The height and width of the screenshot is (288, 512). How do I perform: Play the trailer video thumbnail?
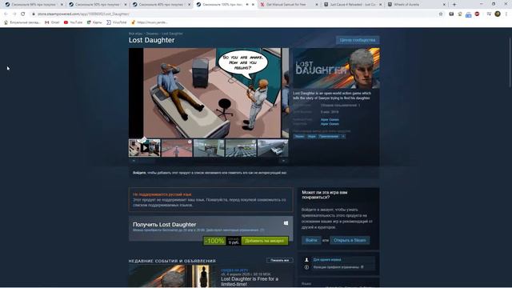[x=144, y=148]
